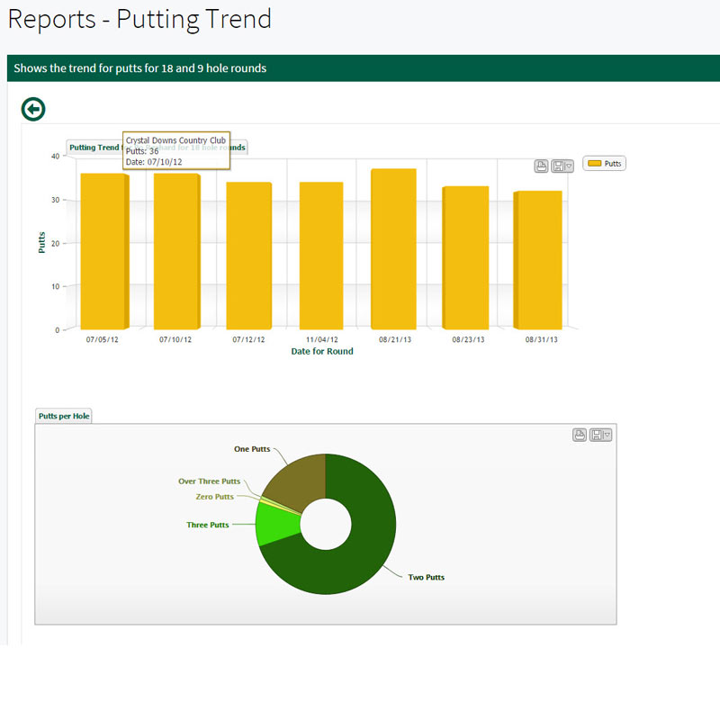Click the green back arrow icon
This screenshot has width=720, height=720.
[x=33, y=110]
